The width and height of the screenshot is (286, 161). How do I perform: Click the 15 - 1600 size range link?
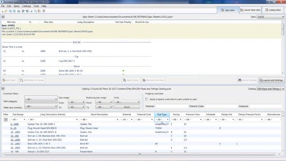click(15, 144)
